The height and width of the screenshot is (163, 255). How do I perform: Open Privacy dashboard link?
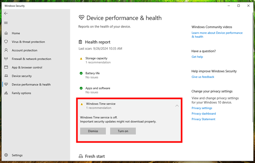(203, 114)
